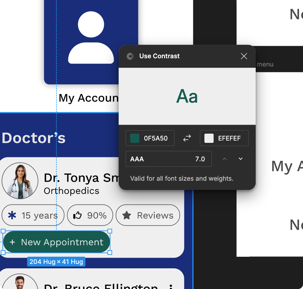Edit the 0F5A50 hex value field

coord(155,138)
